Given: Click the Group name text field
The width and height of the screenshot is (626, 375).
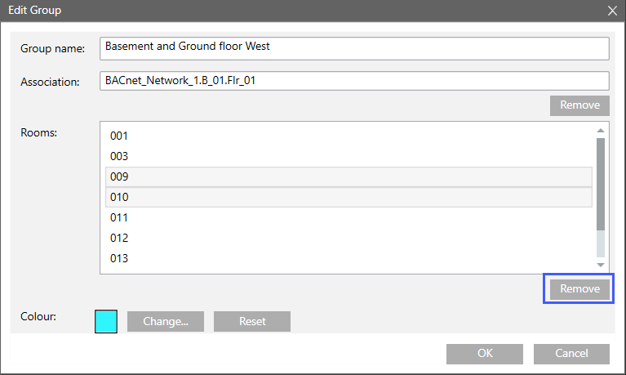Looking at the screenshot, I should [353, 47].
